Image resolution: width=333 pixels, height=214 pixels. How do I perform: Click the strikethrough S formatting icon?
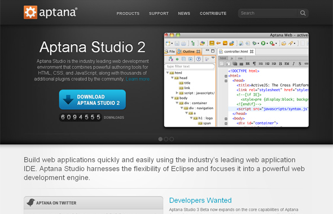pyautogui.click(x=300, y=64)
